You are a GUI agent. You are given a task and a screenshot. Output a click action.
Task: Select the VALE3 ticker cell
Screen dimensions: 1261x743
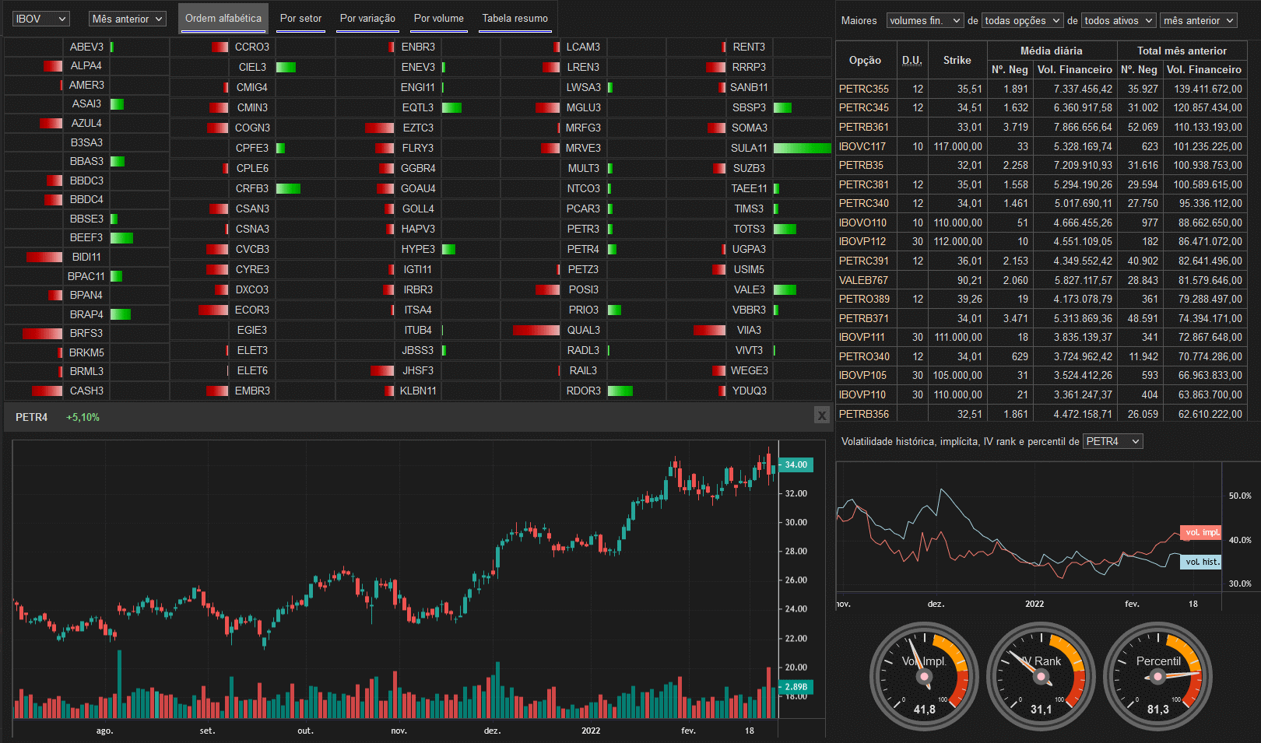click(x=749, y=289)
